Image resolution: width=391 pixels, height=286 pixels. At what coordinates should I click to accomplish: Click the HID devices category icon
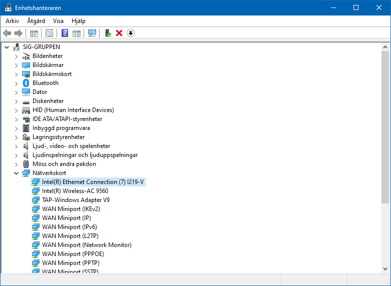[x=26, y=110]
